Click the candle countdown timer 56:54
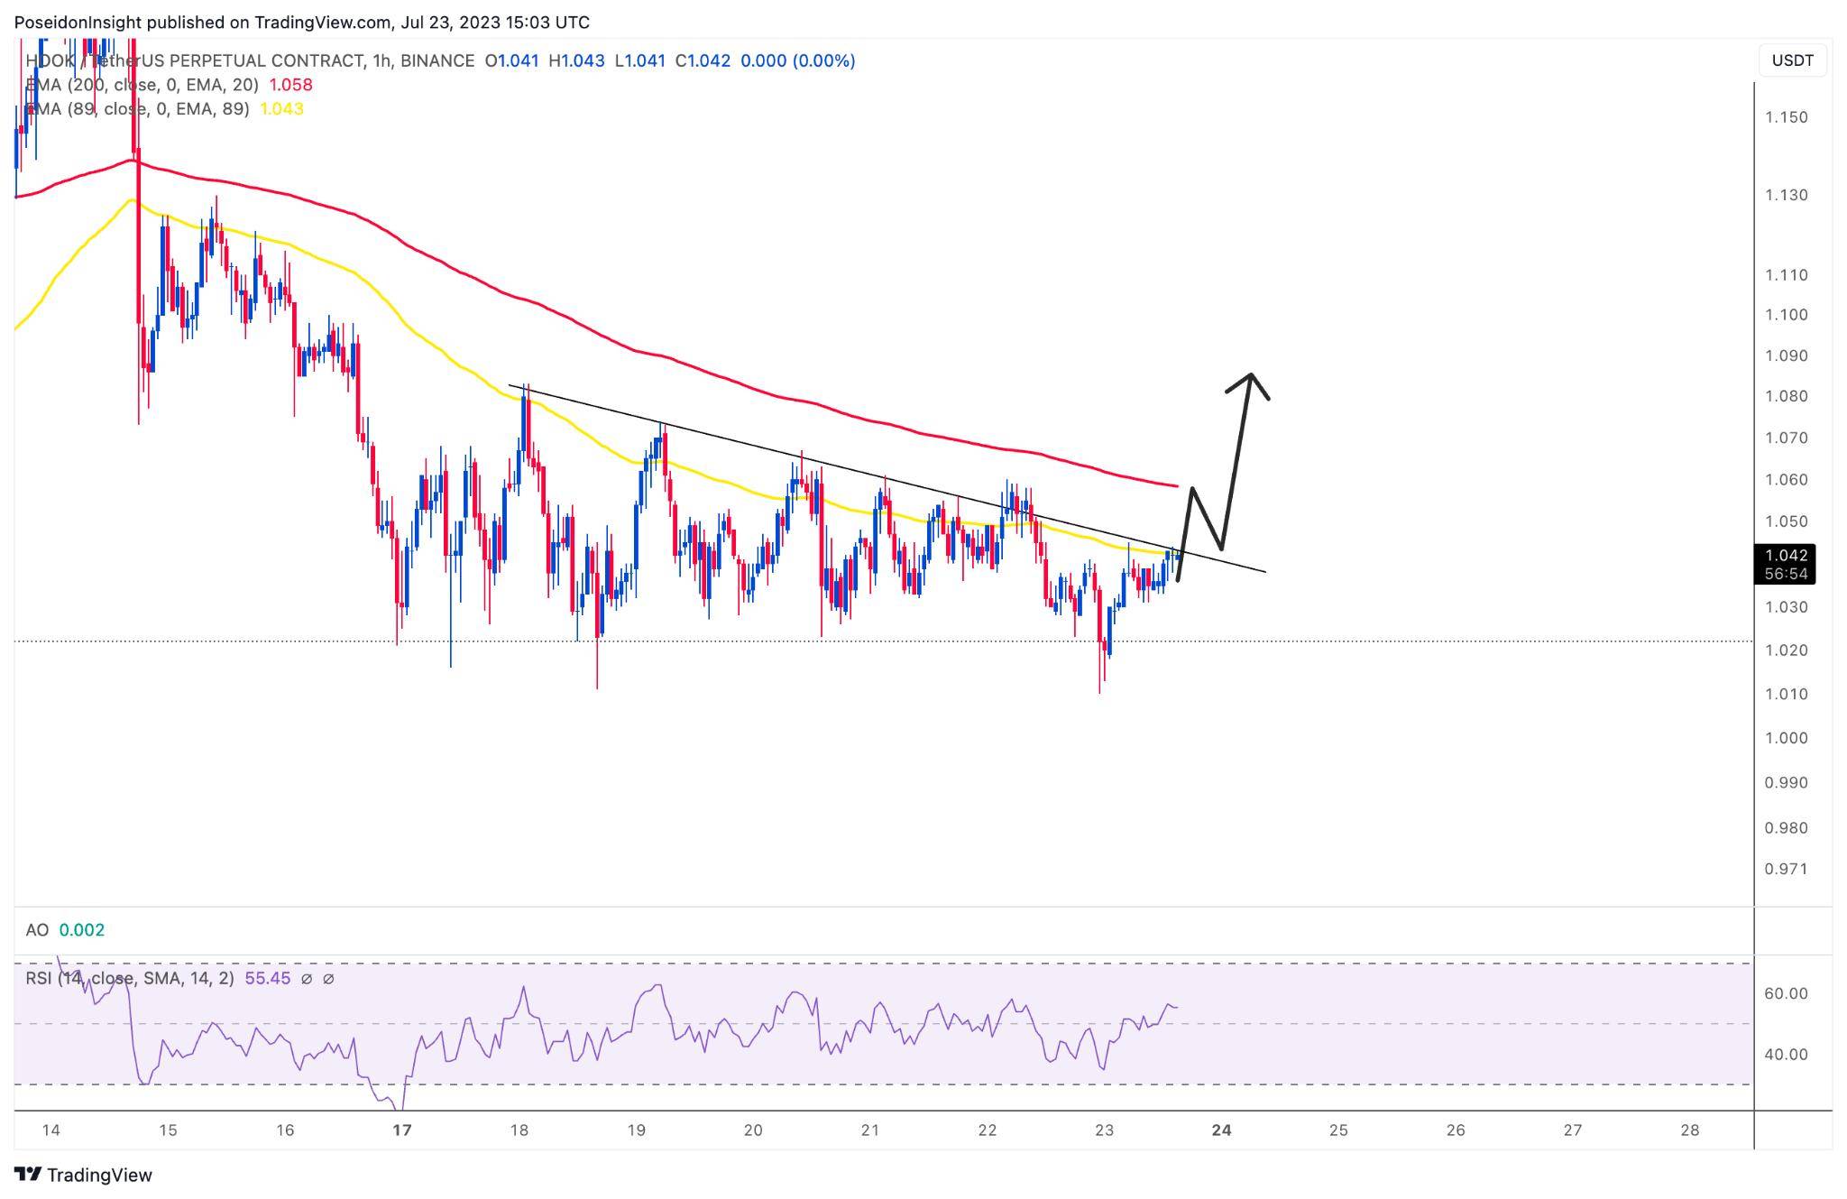 pyautogui.click(x=1785, y=574)
